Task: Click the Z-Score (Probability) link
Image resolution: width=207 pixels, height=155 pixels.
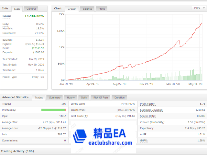Action: coord(152,122)
